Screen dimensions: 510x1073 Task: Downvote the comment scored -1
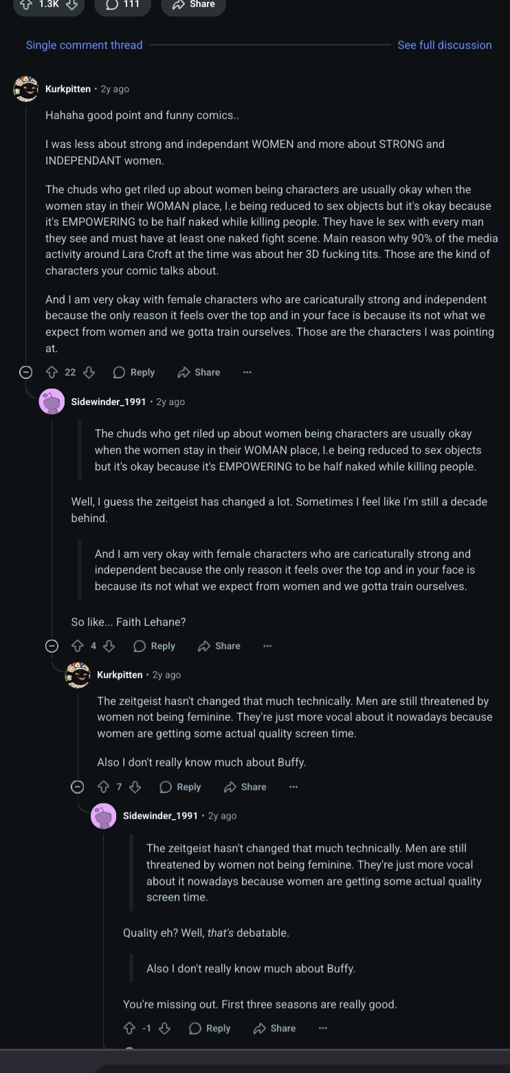(x=165, y=1028)
